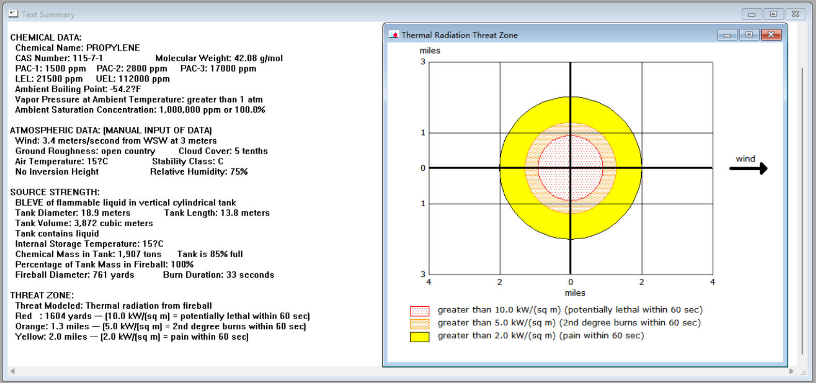Click the right arrow of horizontal scrollbar

791,371
